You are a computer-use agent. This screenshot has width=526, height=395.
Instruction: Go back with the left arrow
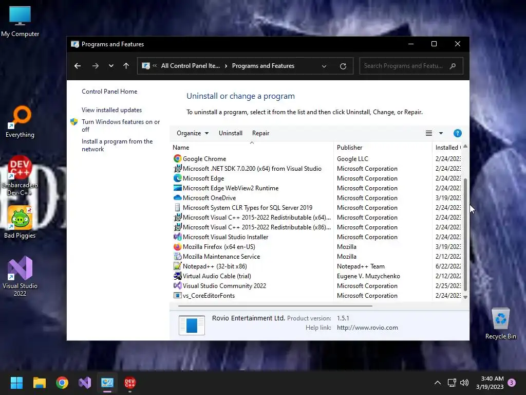pyautogui.click(x=78, y=66)
